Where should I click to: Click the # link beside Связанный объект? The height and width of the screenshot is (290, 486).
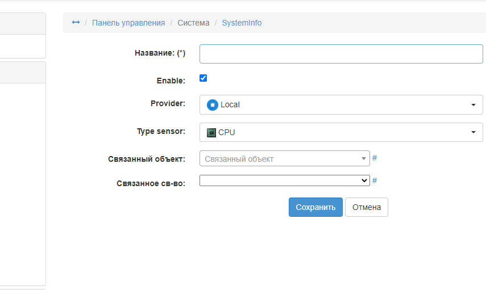[x=375, y=158]
